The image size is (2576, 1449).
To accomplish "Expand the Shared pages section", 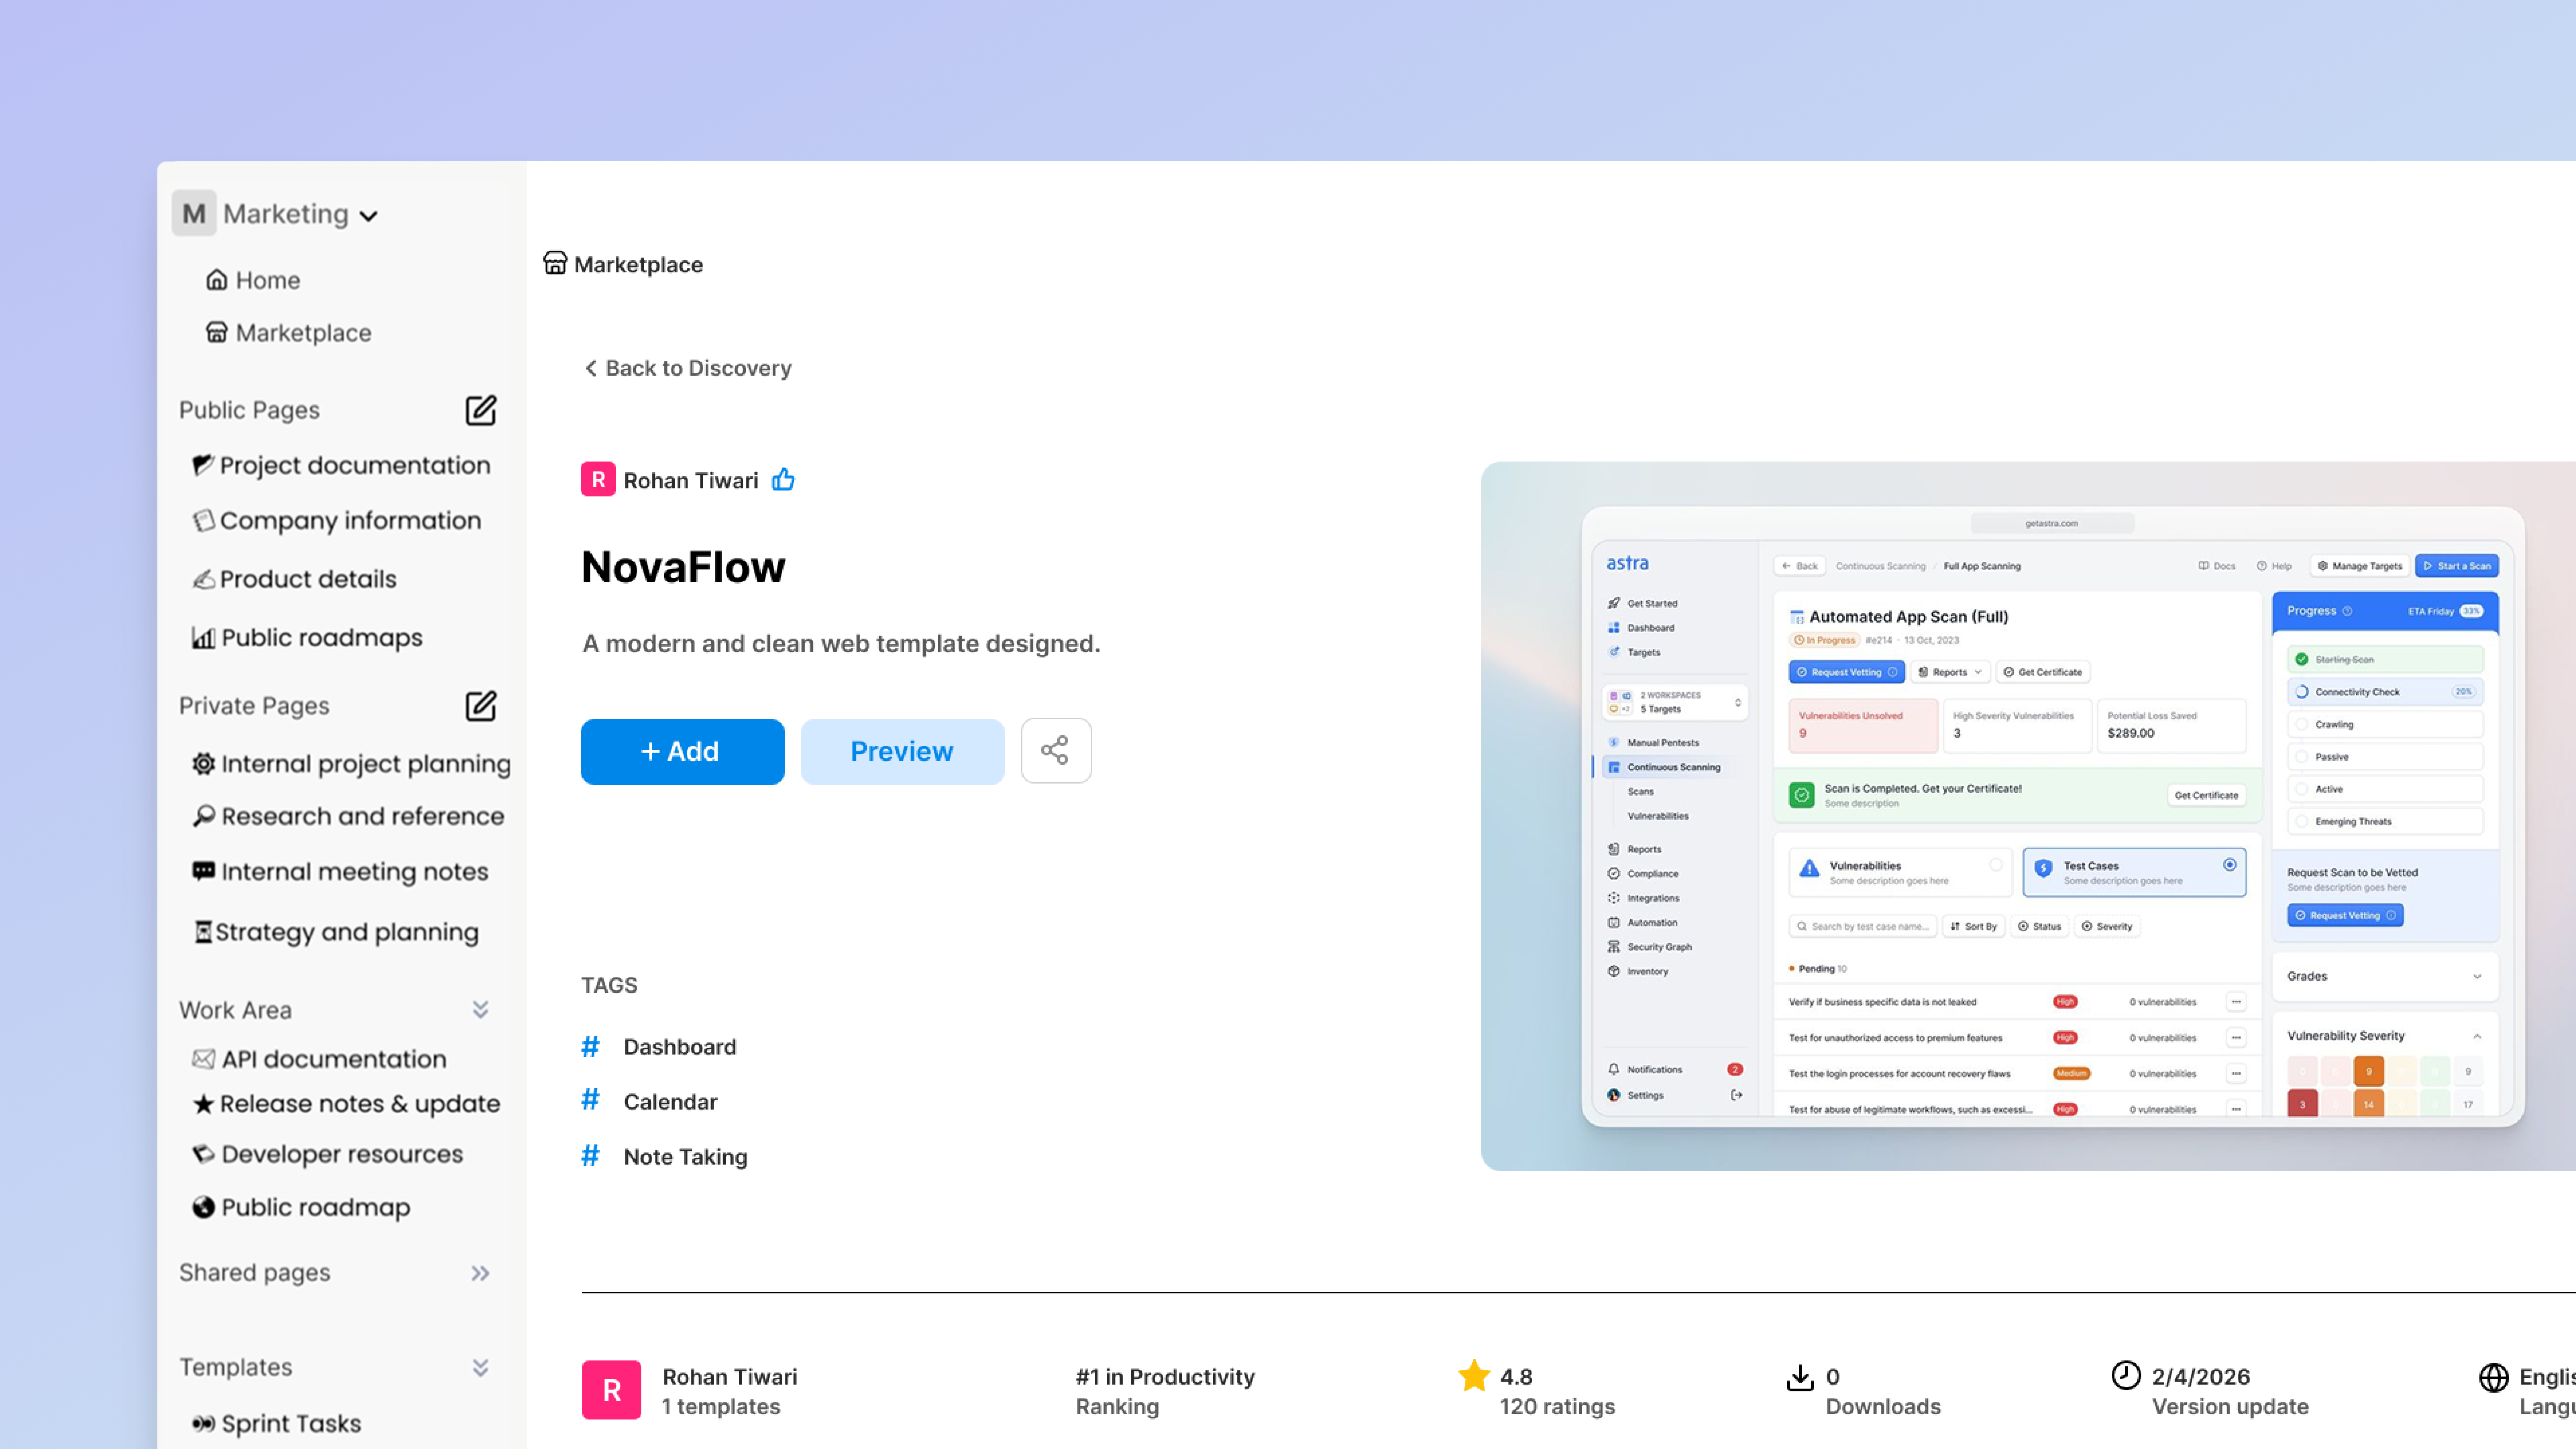I will [480, 1273].
